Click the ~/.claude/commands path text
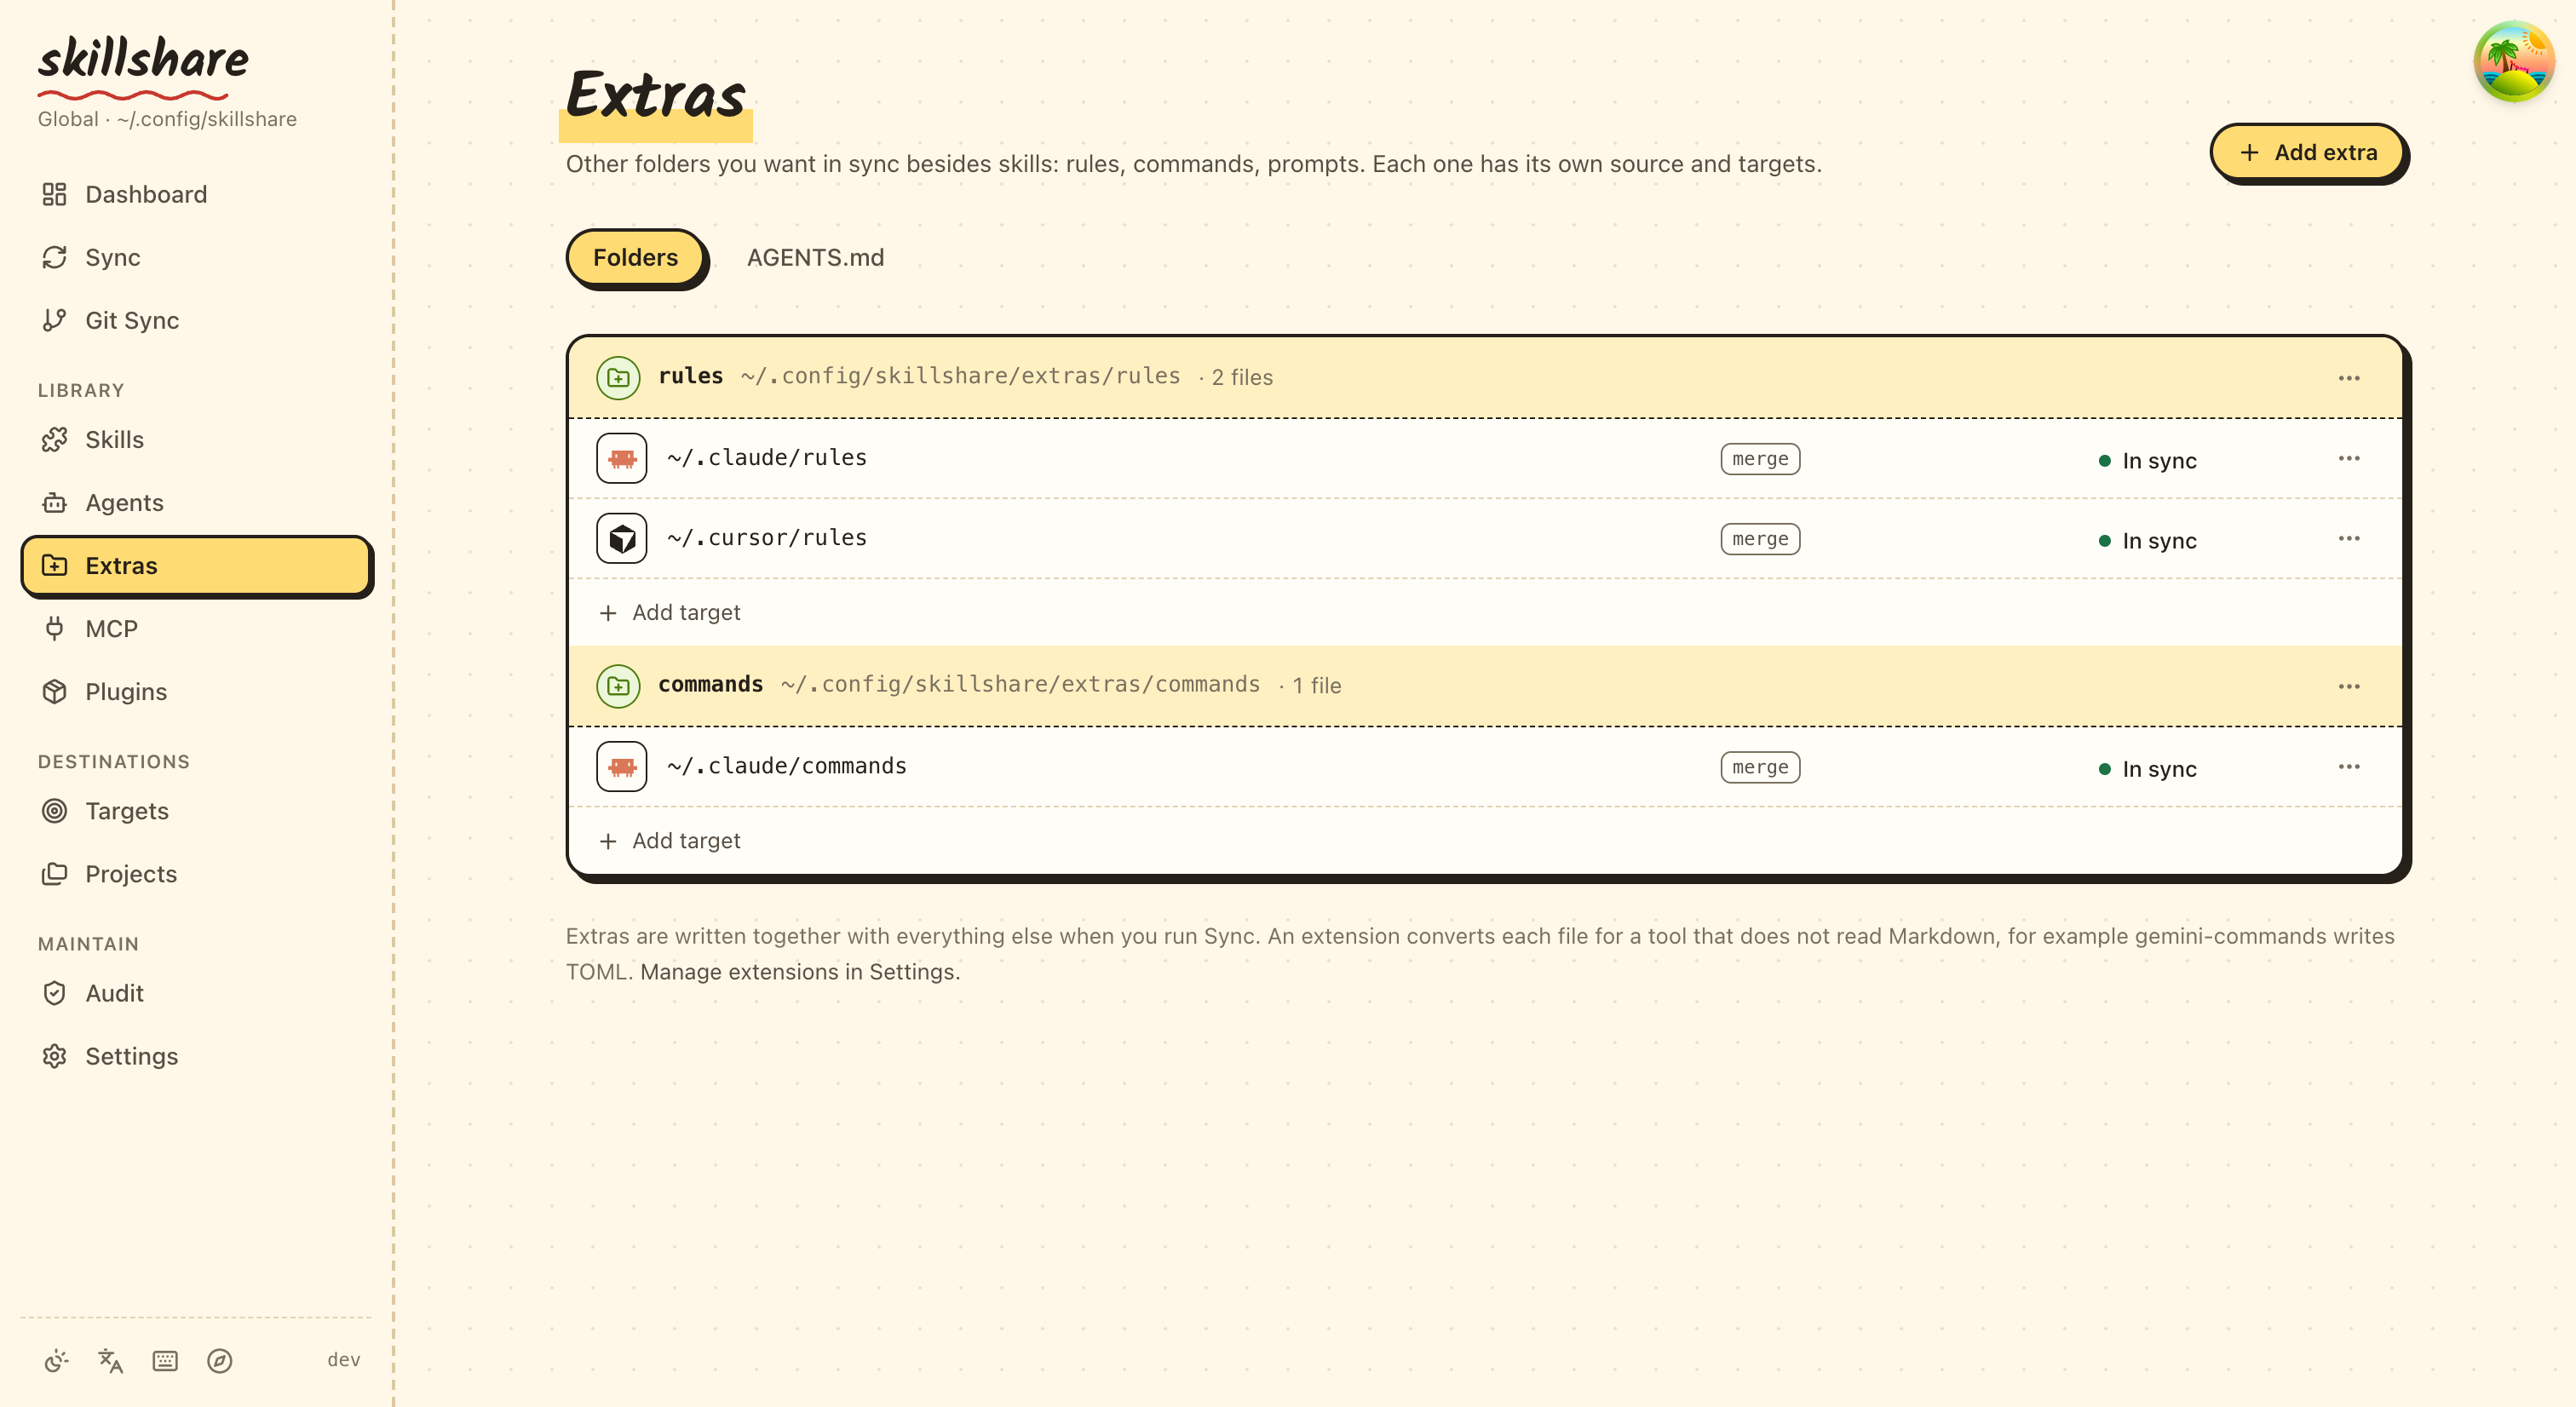The width and height of the screenshot is (2576, 1407). pyautogui.click(x=787, y=767)
